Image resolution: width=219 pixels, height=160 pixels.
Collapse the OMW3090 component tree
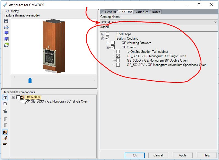click(x=13, y=97)
